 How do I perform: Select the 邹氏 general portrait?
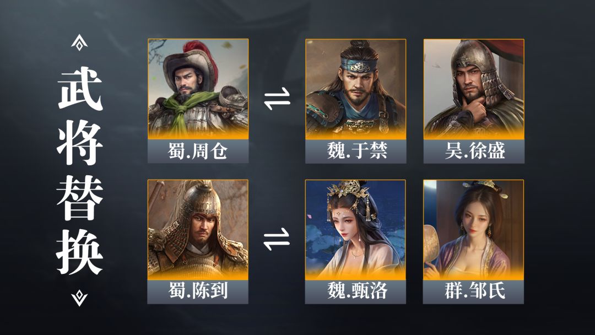(474, 230)
